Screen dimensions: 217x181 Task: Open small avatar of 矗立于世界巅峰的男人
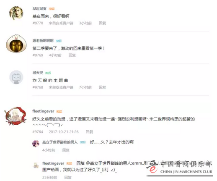(x=36, y=144)
